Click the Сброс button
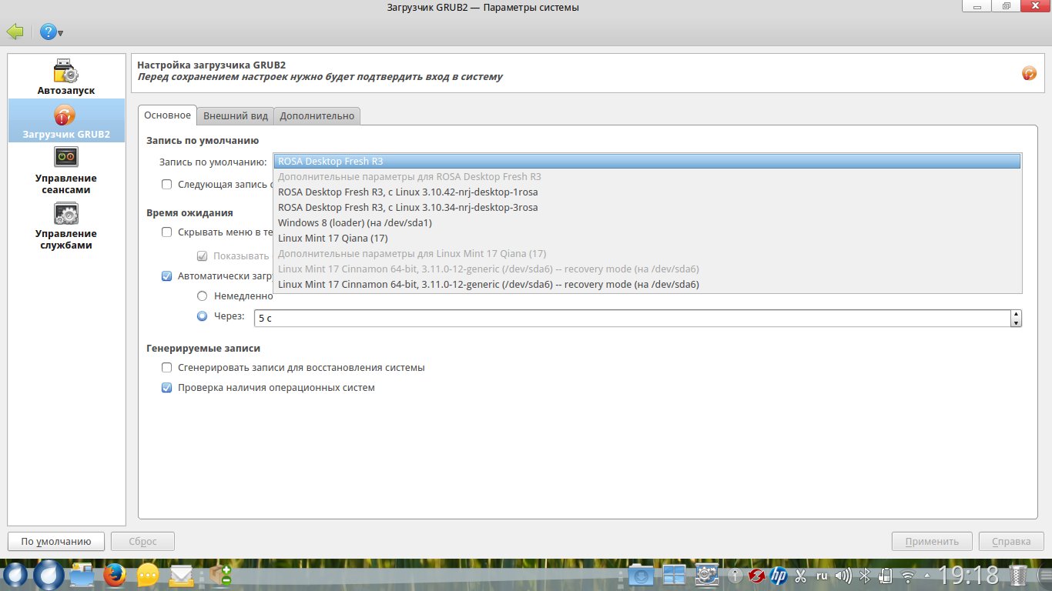Image resolution: width=1052 pixels, height=591 pixels. [x=143, y=541]
